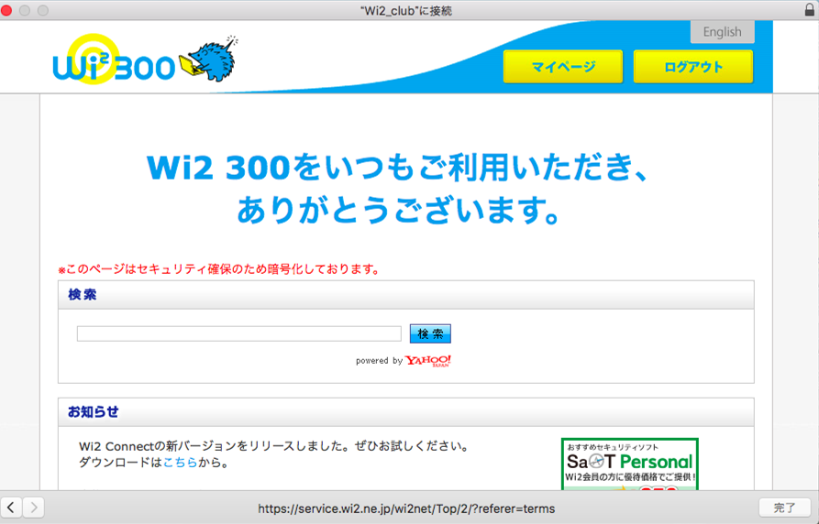Click the Wi2 300 thank-you heading
This screenshot has width=819, height=524.
(399, 189)
